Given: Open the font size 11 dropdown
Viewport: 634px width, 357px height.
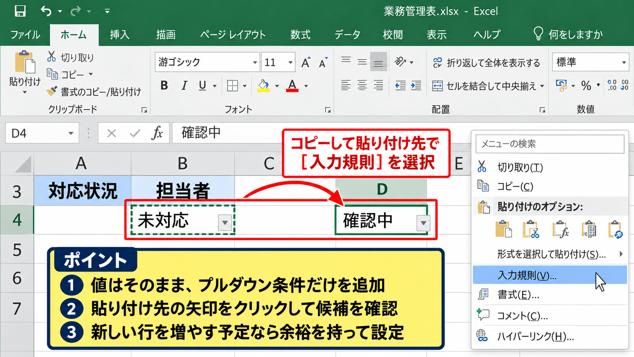Looking at the screenshot, I should [290, 62].
